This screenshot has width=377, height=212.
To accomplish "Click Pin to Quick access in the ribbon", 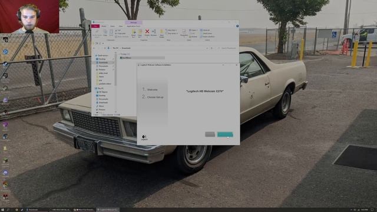I will pyautogui.click(x=97, y=33).
